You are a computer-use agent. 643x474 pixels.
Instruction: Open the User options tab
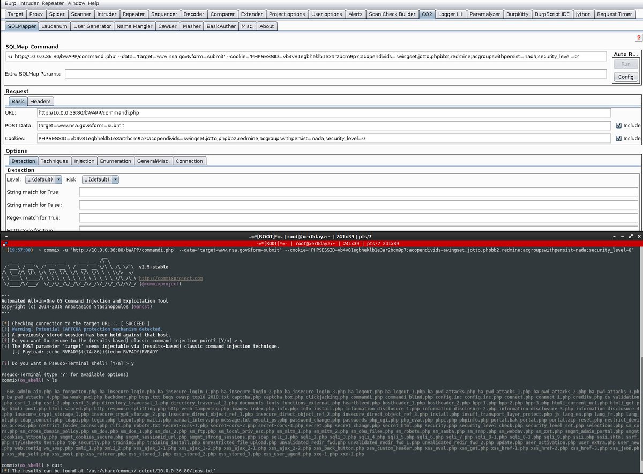[327, 14]
